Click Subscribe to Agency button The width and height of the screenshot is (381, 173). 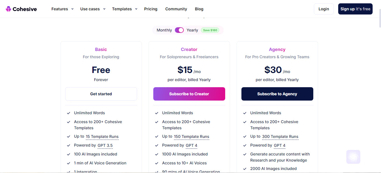pos(277,94)
